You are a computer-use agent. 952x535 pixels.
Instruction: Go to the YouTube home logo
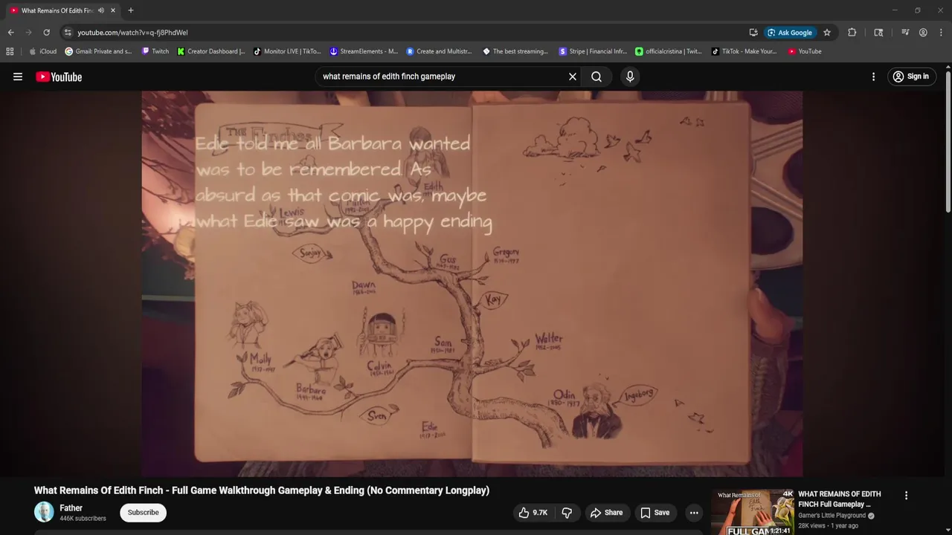59,77
